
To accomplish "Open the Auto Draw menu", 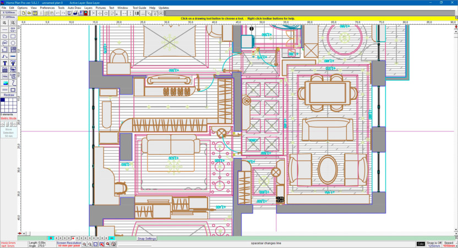I will pos(74,8).
